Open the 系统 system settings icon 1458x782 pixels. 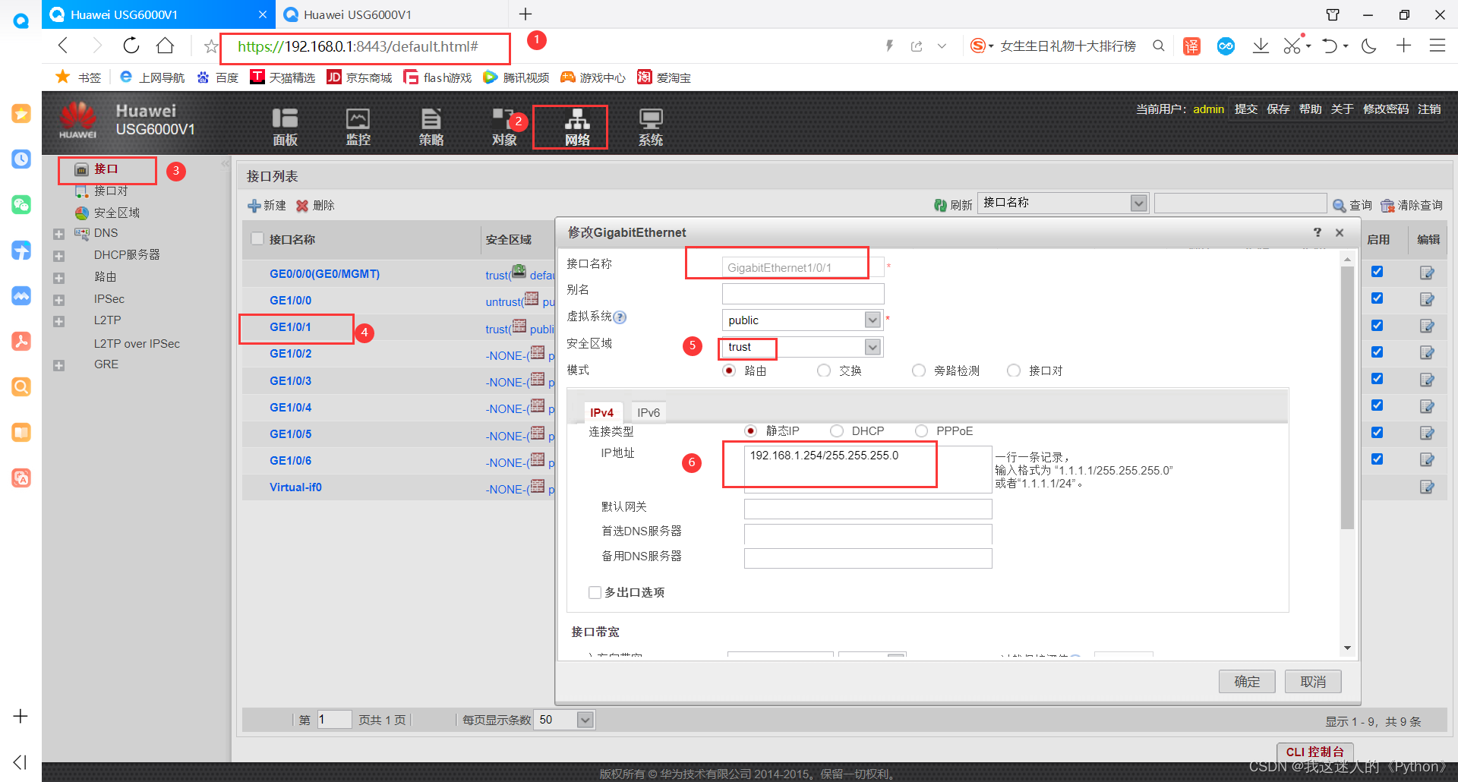click(649, 125)
